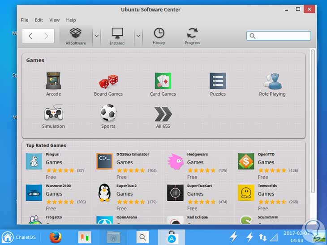Open the History view
This screenshot has width=327, height=245.
pos(159,36)
